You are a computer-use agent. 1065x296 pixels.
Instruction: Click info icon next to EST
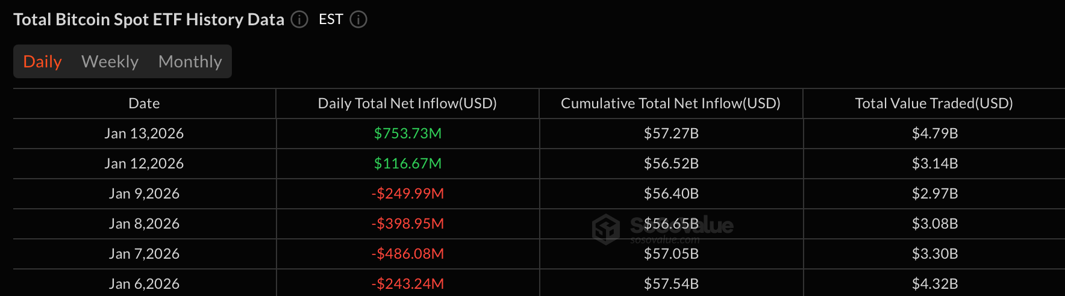tap(358, 20)
